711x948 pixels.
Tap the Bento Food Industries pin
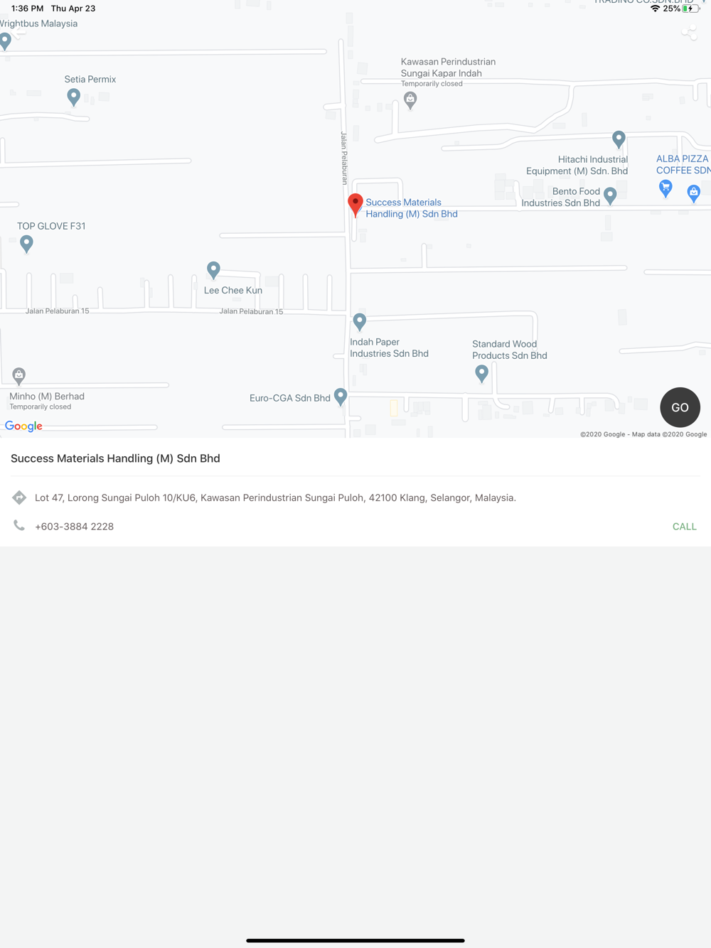tap(610, 195)
